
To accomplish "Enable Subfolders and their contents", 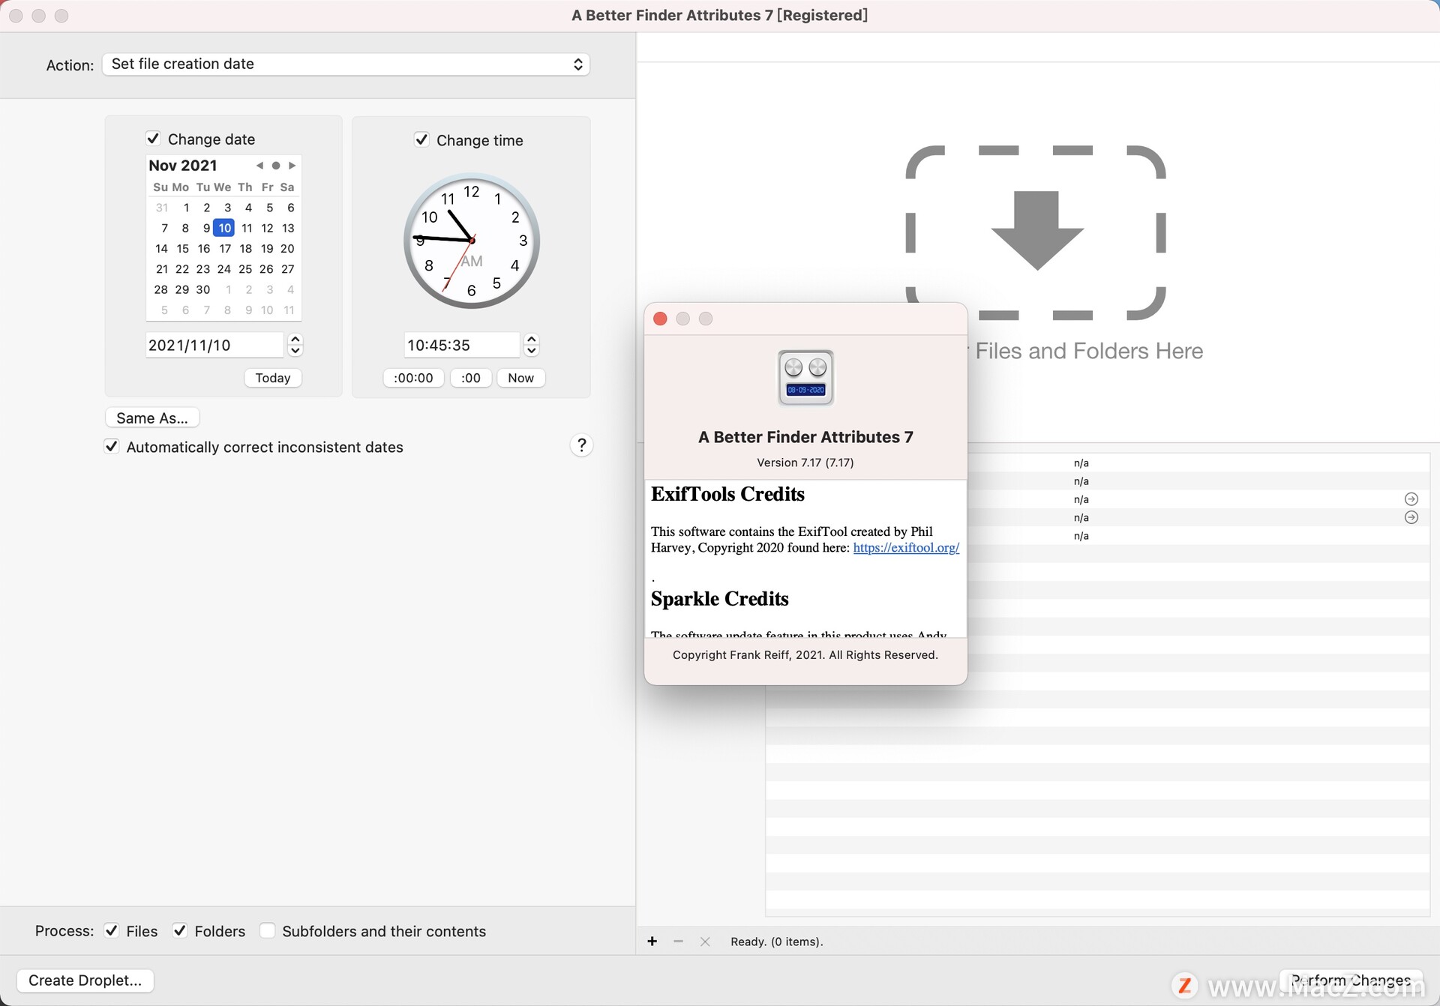I will click(267, 931).
